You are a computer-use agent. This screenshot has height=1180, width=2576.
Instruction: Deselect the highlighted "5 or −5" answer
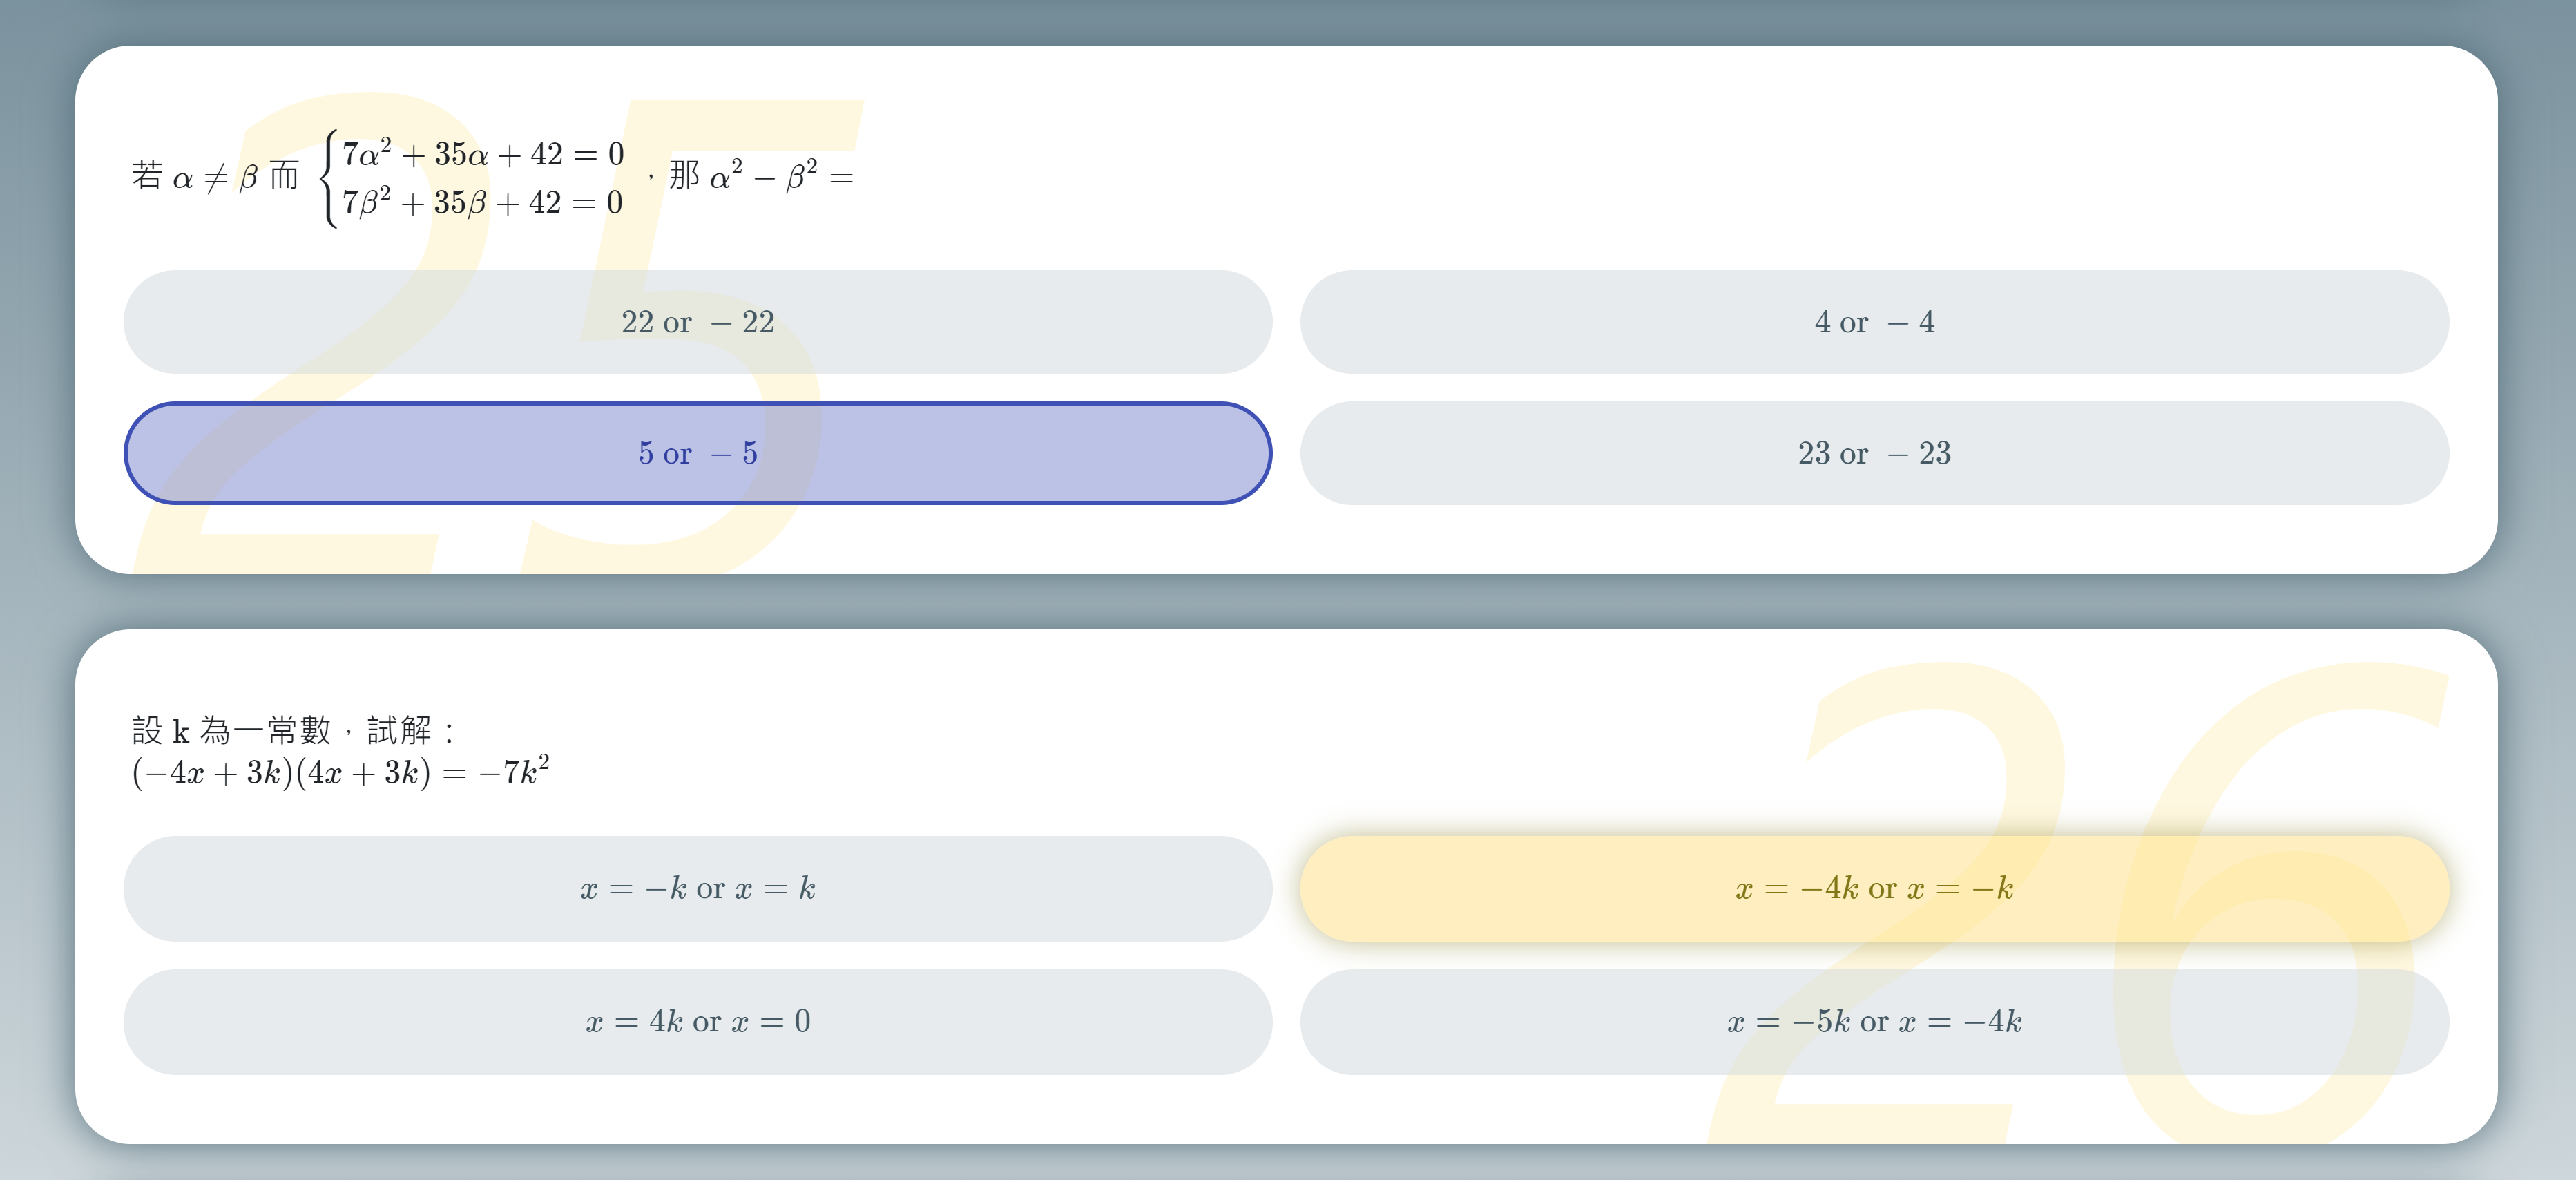(x=697, y=453)
